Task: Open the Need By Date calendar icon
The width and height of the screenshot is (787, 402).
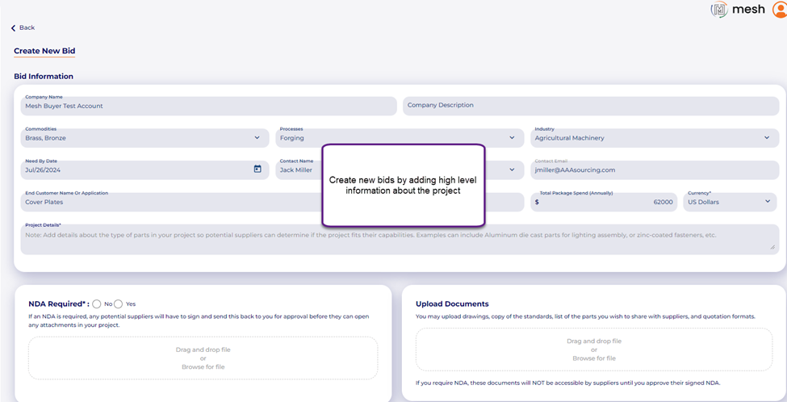Action: click(x=257, y=170)
